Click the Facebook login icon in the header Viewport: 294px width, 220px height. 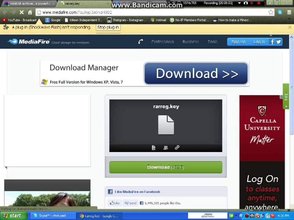click(272, 42)
